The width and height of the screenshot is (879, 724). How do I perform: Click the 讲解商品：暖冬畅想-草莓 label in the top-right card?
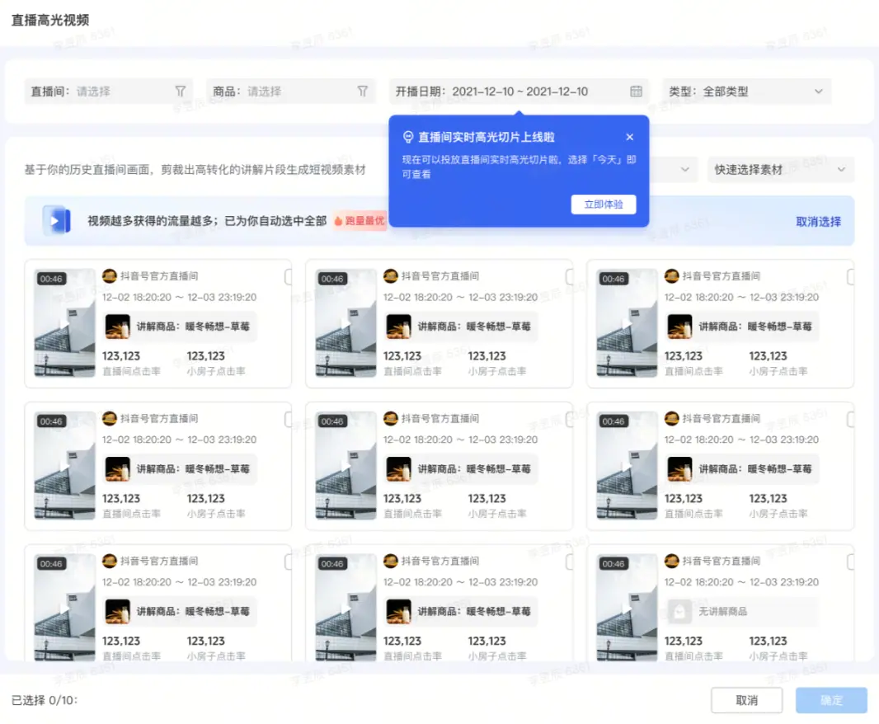pyautogui.click(x=754, y=327)
